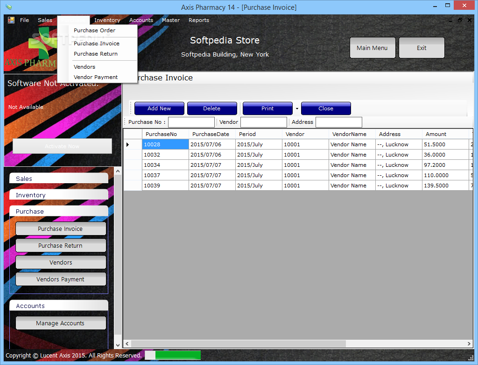This screenshot has height=365, width=478.
Task: Click the Axis Pharmacy title bar icon
Action: click(x=8, y=7)
